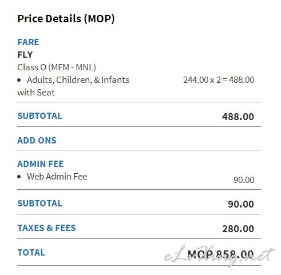Select the bold 90.00 subtotal value
Image resolution: width=281 pixels, height=275 pixels.
241,204
